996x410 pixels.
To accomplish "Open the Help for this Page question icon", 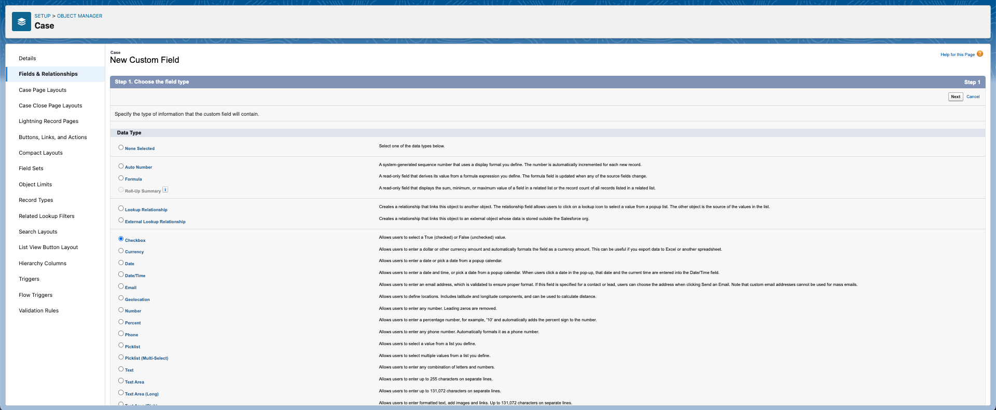I will click(x=980, y=54).
